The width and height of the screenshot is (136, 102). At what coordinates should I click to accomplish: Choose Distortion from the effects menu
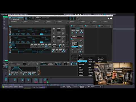tap(81, 71)
